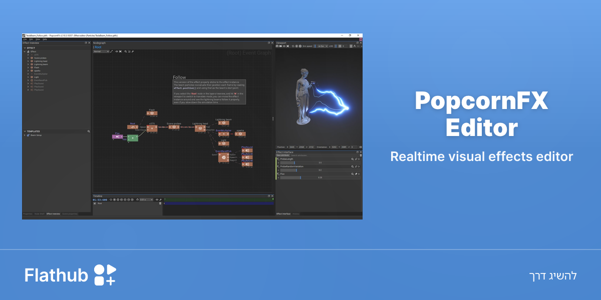Delete the Root track with trash icon
The image size is (601, 300).
point(160,203)
